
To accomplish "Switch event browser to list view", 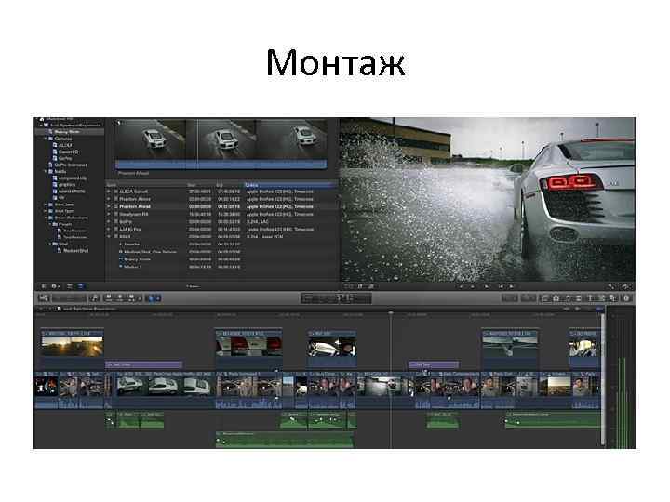I will click(81, 286).
